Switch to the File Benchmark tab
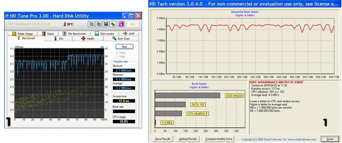The width and height of the screenshot is (342, 143). [74, 34]
